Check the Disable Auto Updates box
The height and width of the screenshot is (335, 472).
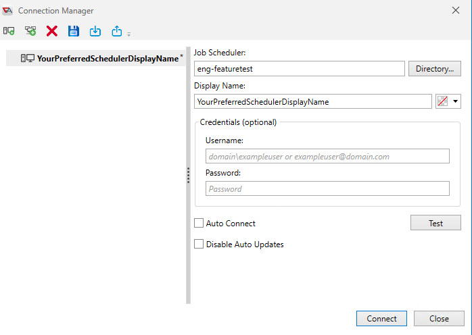coord(199,244)
